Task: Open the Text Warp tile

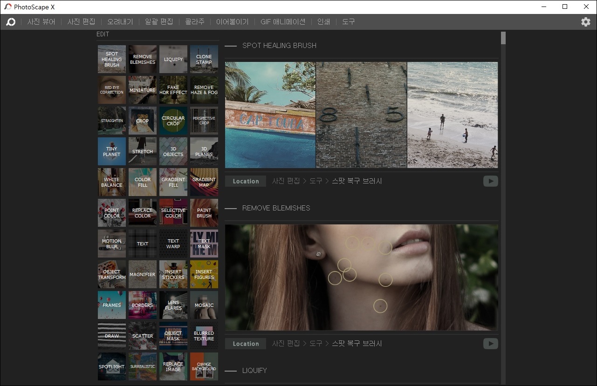Action: pos(173,244)
